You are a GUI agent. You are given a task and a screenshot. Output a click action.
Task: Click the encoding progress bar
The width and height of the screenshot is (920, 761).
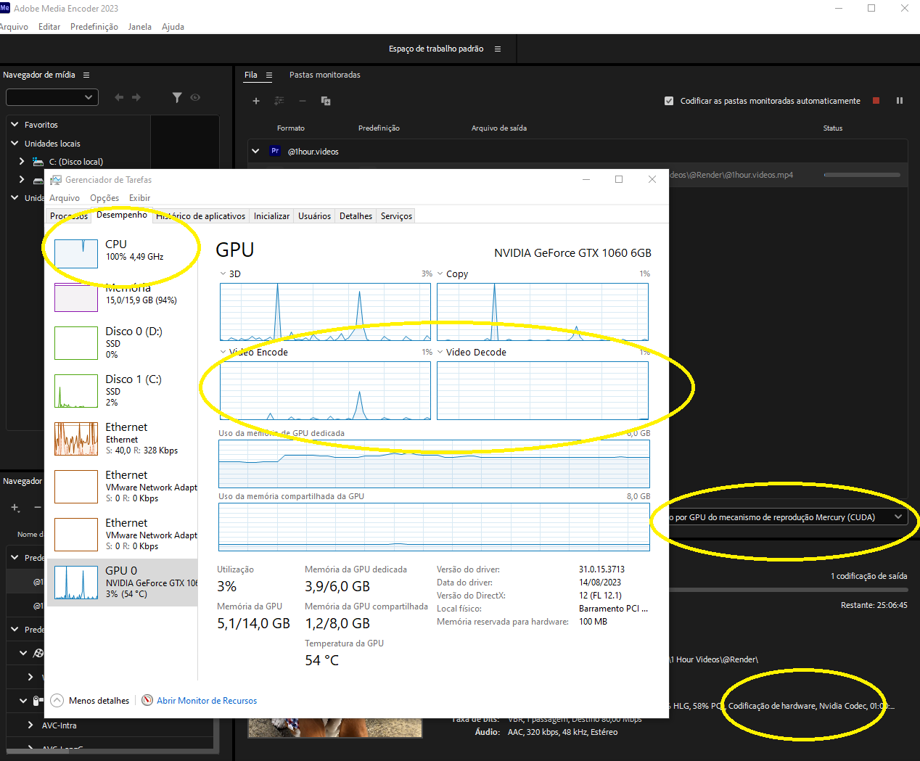tap(861, 174)
